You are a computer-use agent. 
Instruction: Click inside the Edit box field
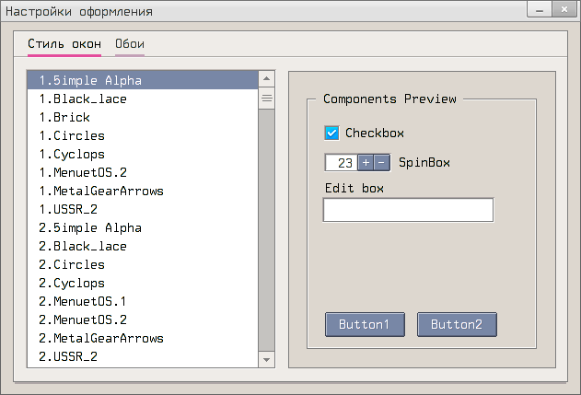408,210
